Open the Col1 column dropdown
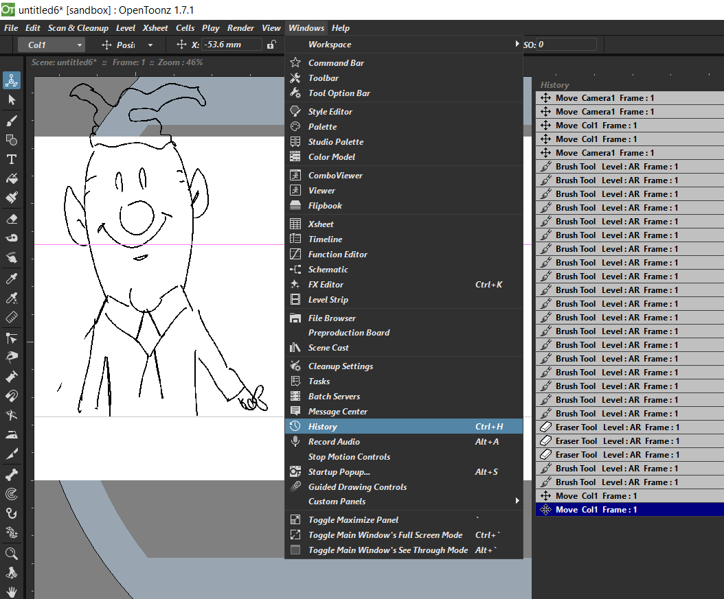This screenshot has width=724, height=599. coord(51,44)
